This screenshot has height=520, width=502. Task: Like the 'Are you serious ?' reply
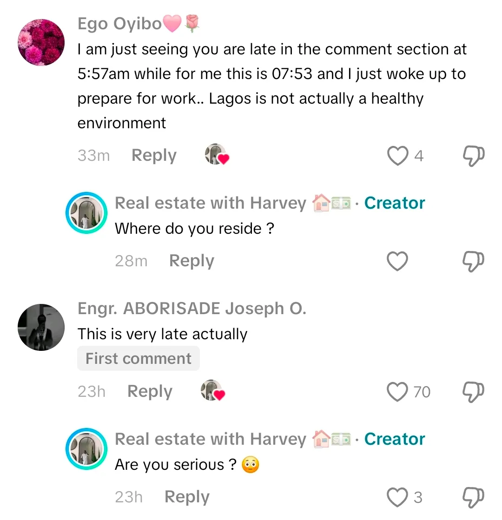tap(398, 497)
